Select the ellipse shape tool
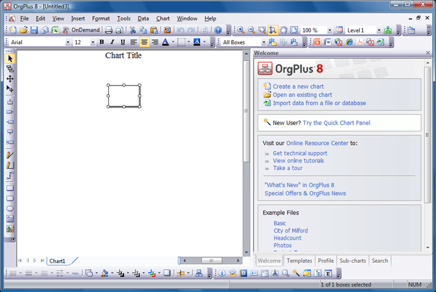 point(10,208)
